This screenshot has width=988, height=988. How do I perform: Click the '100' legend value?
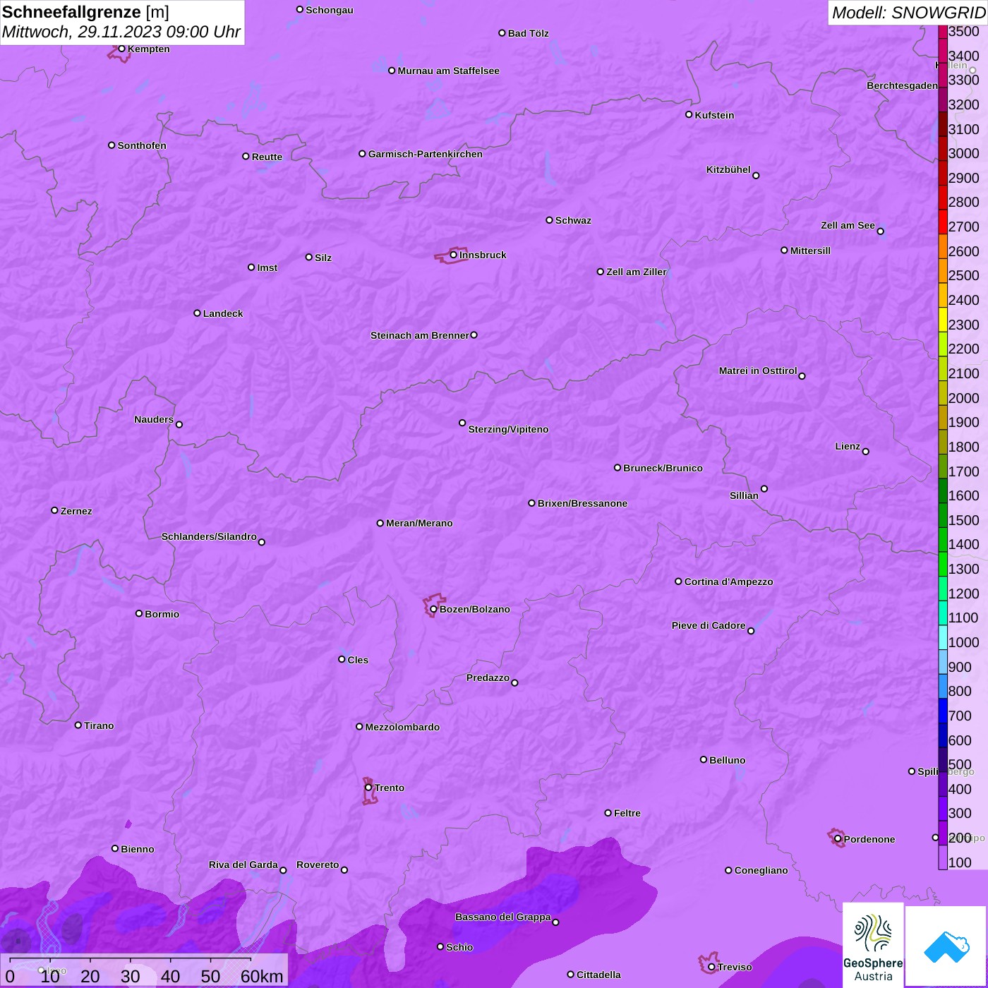click(960, 862)
